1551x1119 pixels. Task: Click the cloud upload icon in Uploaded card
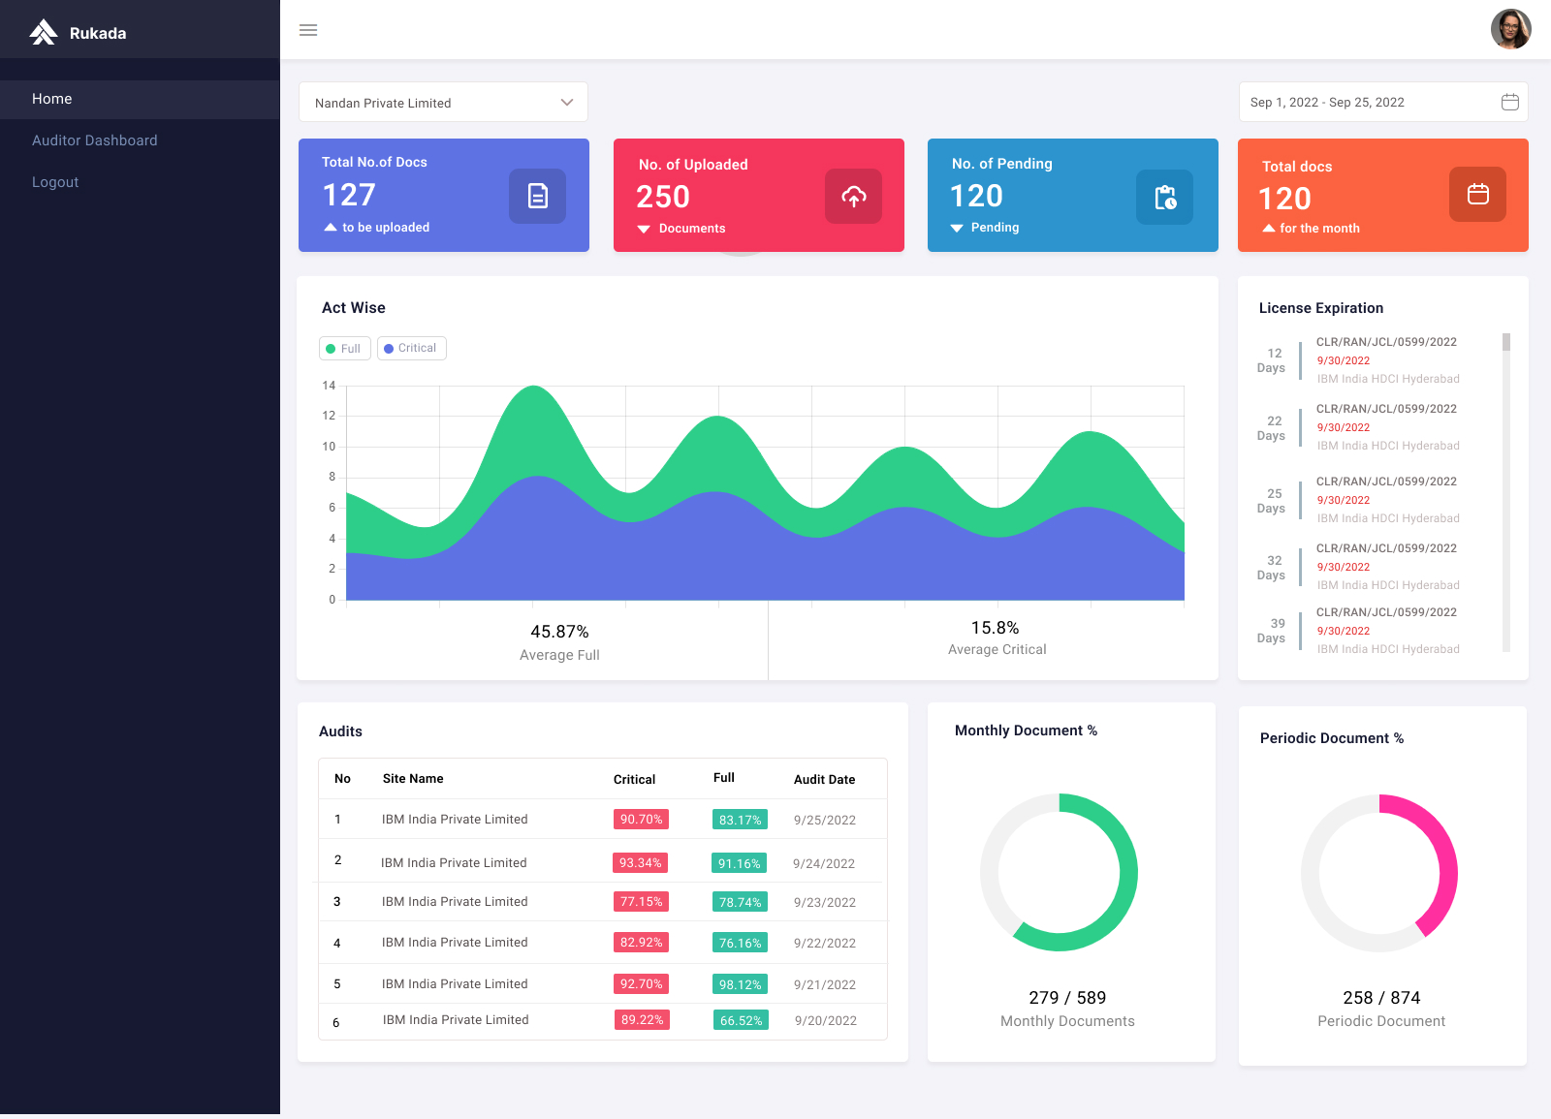click(853, 197)
